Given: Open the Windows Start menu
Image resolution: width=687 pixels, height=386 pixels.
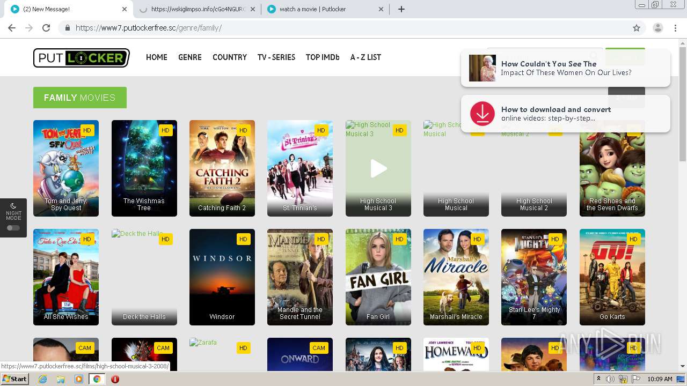Looking at the screenshot, I should pyautogui.click(x=15, y=379).
